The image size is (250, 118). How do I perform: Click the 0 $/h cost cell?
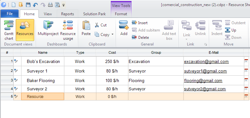pos(112,96)
